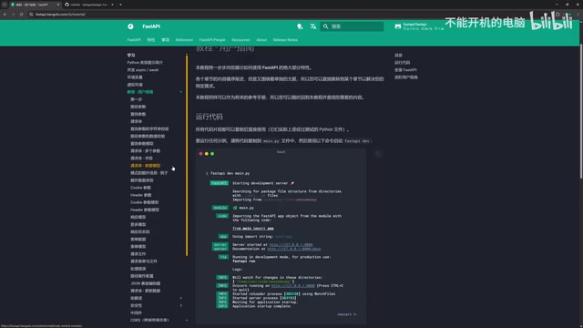Open highlighted 请求体 - 嵌套模型 page
Viewport: 583px width, 328px height.
click(146, 166)
